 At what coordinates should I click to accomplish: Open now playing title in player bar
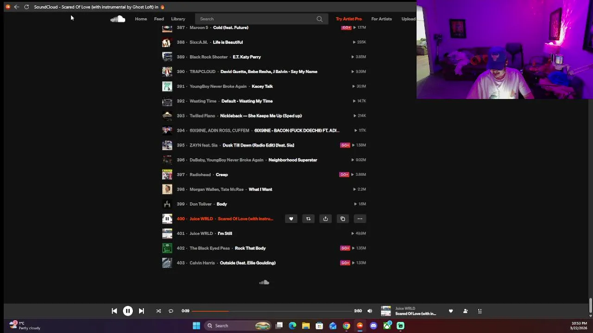pyautogui.click(x=416, y=314)
